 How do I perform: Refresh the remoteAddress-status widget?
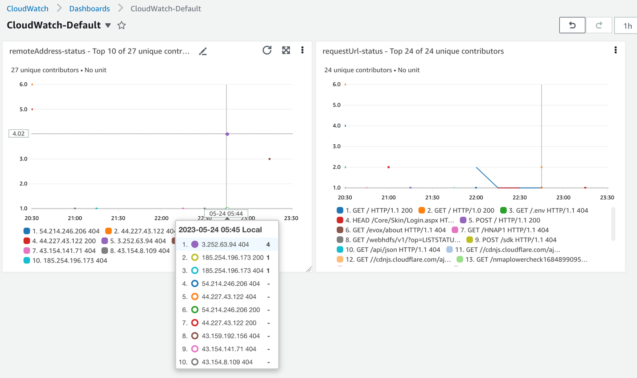click(x=267, y=50)
